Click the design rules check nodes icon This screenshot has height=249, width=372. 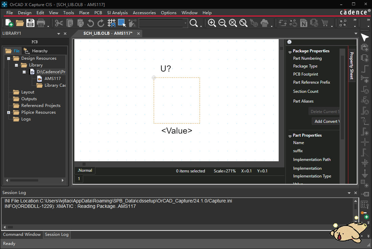(343, 23)
